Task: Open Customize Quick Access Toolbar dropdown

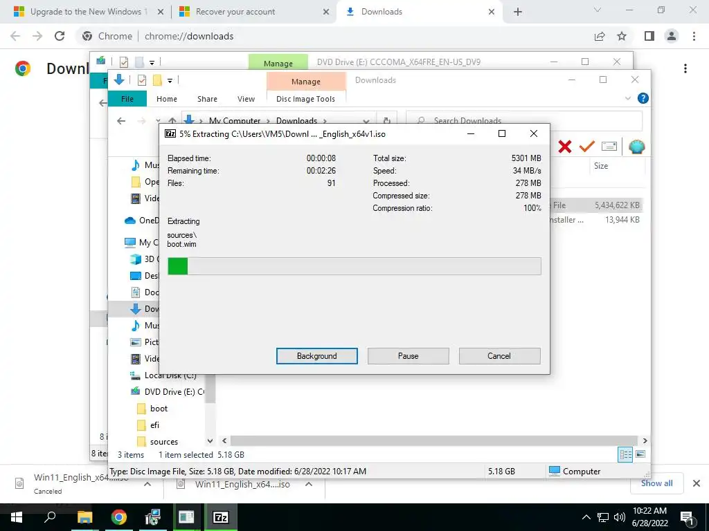Action: [170, 81]
